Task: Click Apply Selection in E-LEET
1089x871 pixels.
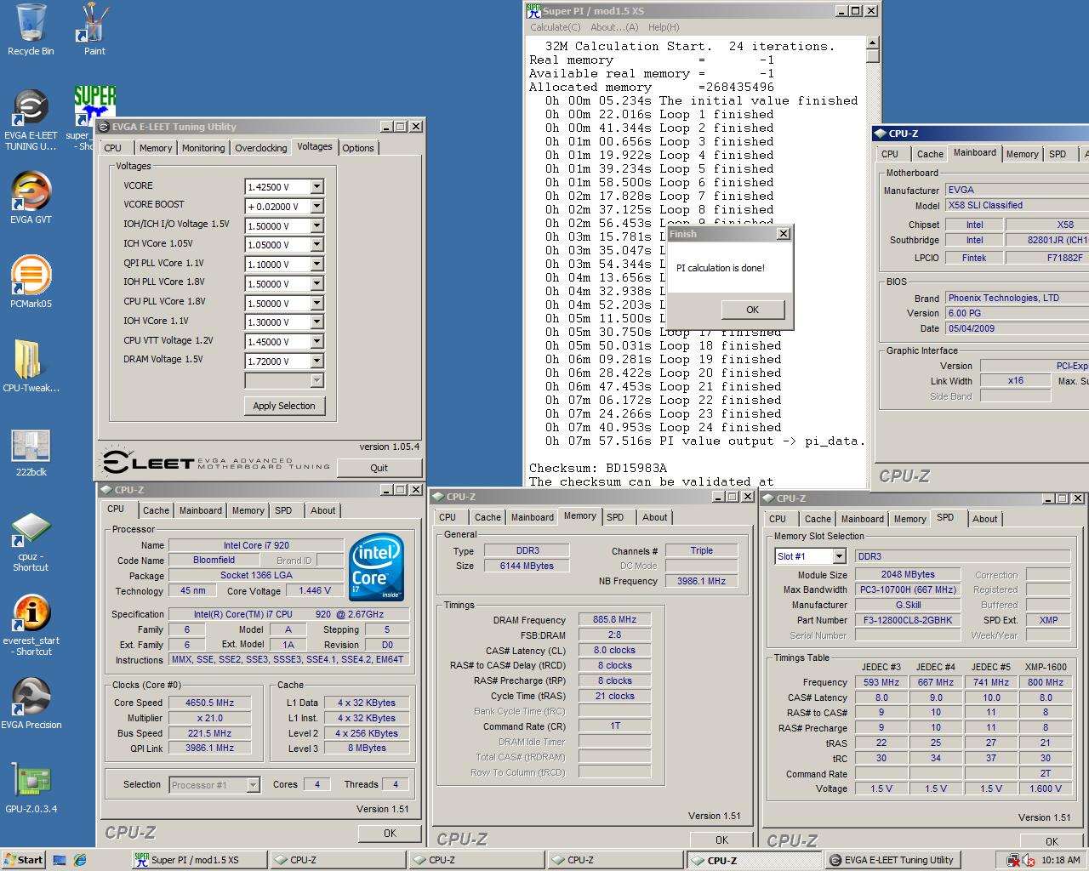Action: pos(284,406)
